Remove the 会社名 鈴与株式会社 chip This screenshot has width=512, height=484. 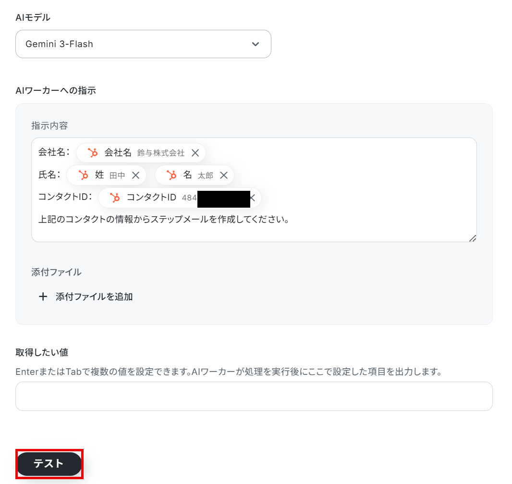point(195,153)
